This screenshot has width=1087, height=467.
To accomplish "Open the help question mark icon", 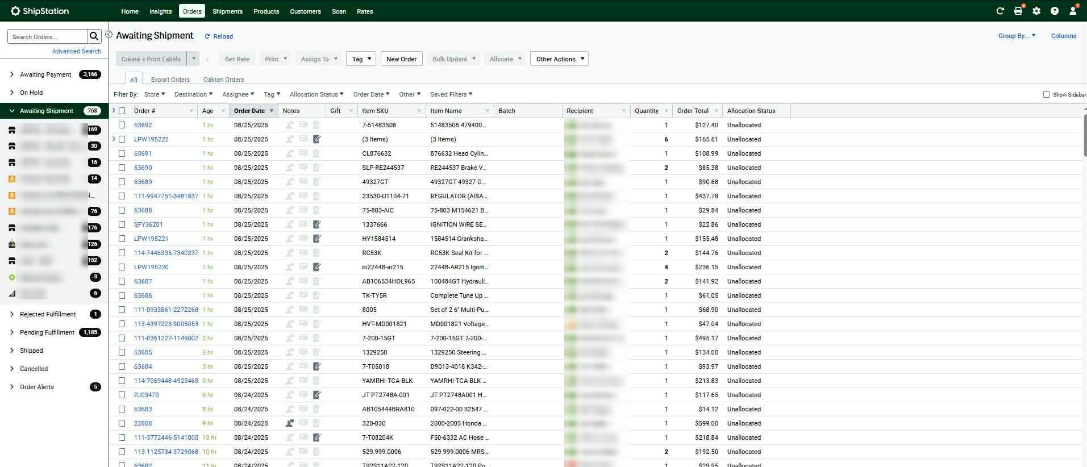I will coord(1055,11).
